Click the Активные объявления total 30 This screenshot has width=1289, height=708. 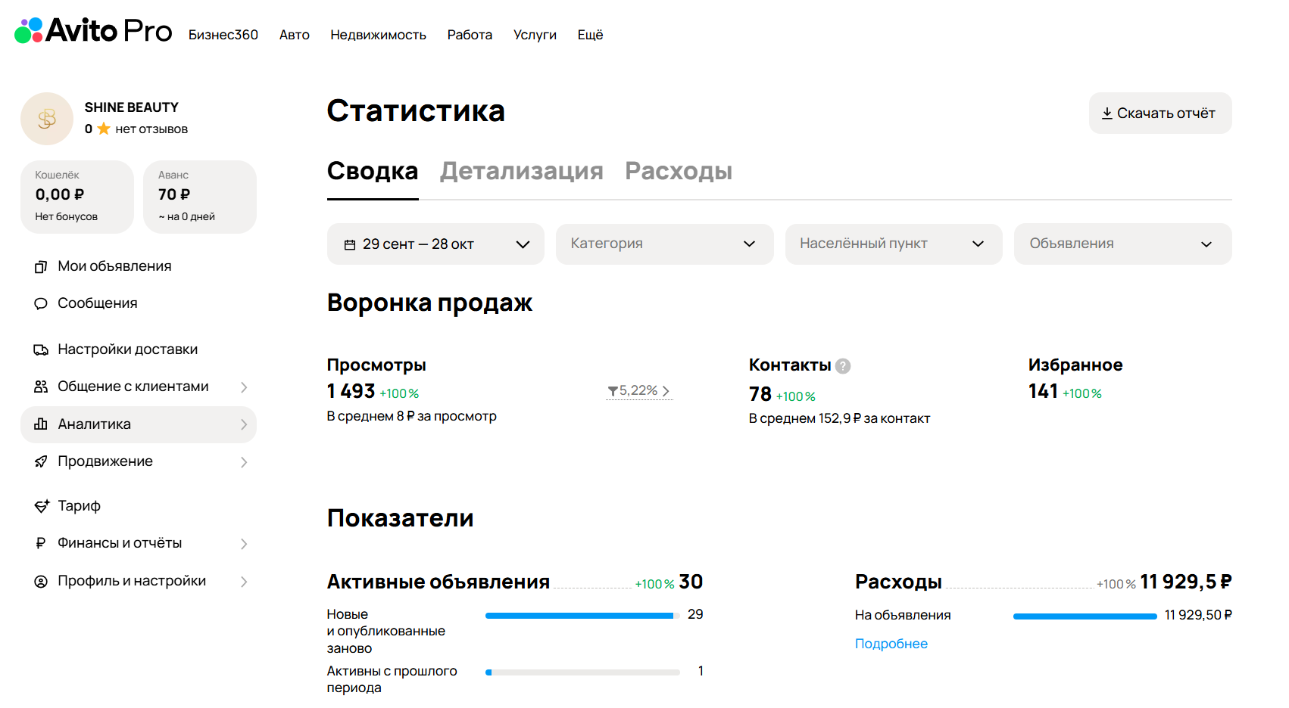691,582
